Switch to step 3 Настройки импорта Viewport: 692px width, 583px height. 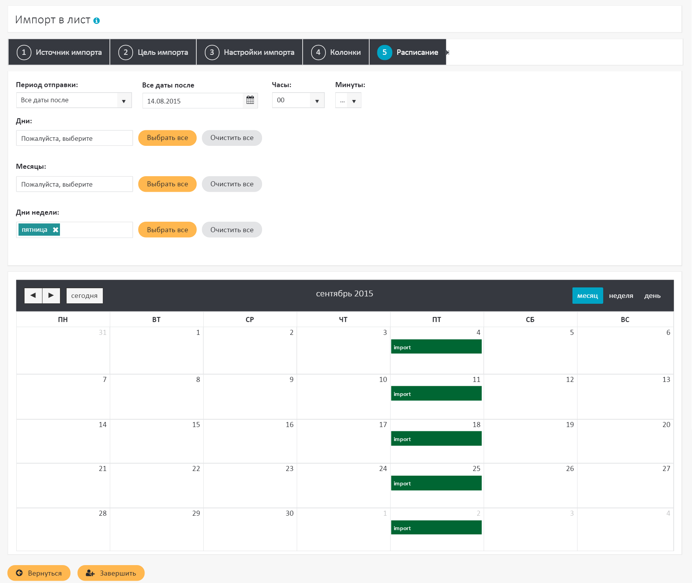[x=250, y=52]
